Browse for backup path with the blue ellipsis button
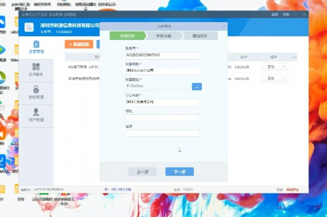This screenshot has width=327, height=217. point(197,87)
